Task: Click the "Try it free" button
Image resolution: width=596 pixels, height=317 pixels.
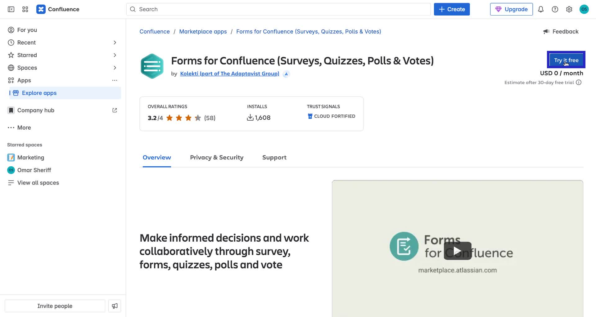Action: 566,60
